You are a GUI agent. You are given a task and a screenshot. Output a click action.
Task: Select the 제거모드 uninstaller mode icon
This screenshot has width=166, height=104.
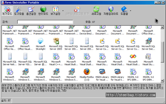tap(7, 11)
